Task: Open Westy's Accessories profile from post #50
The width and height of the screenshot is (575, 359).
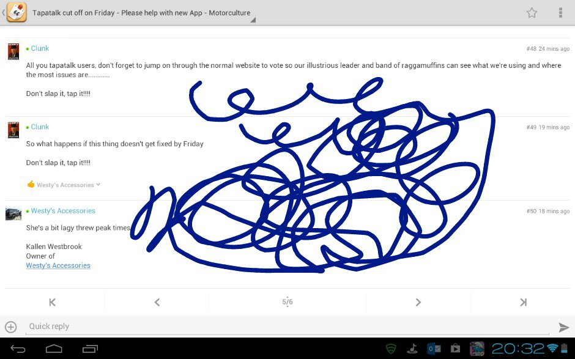Action: point(63,211)
